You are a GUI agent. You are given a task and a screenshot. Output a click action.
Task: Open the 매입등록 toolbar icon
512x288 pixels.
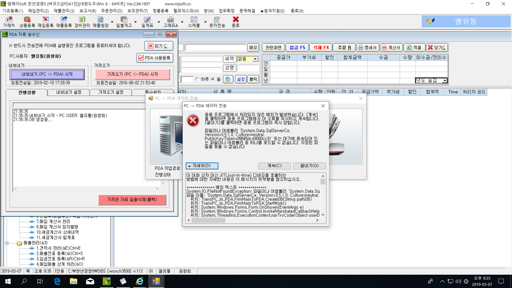click(46, 22)
